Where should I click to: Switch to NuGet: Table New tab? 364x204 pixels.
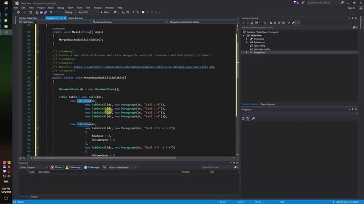(28, 18)
